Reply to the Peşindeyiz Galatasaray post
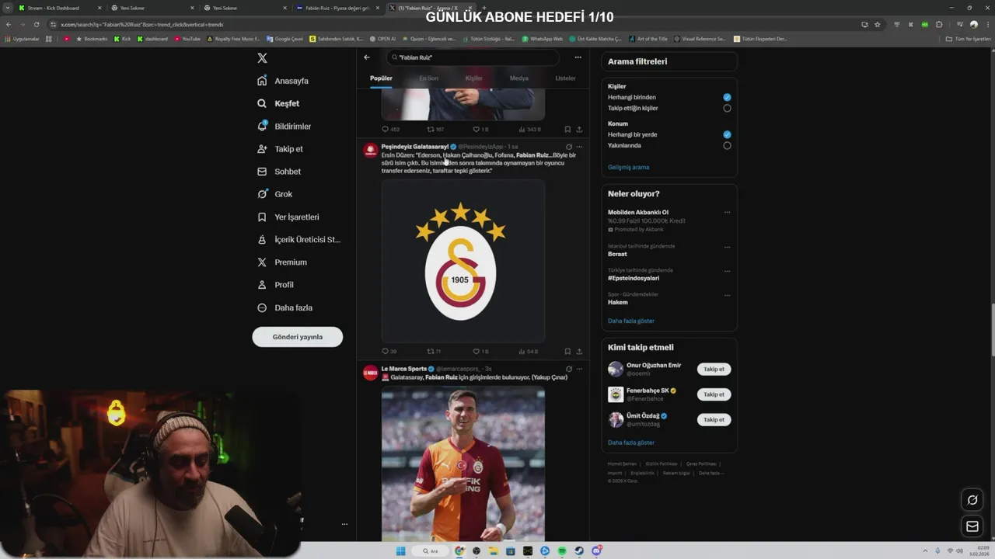 pos(389,352)
